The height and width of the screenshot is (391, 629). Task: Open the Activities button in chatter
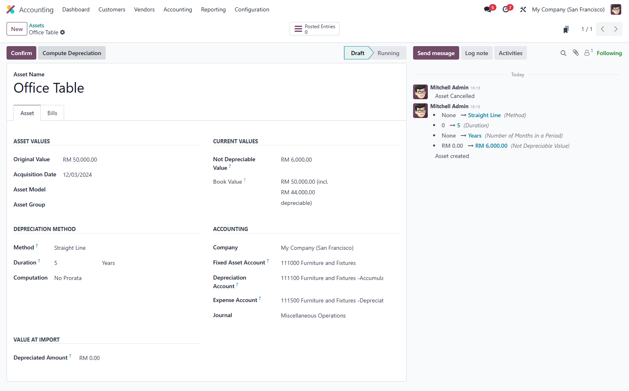pyautogui.click(x=511, y=53)
